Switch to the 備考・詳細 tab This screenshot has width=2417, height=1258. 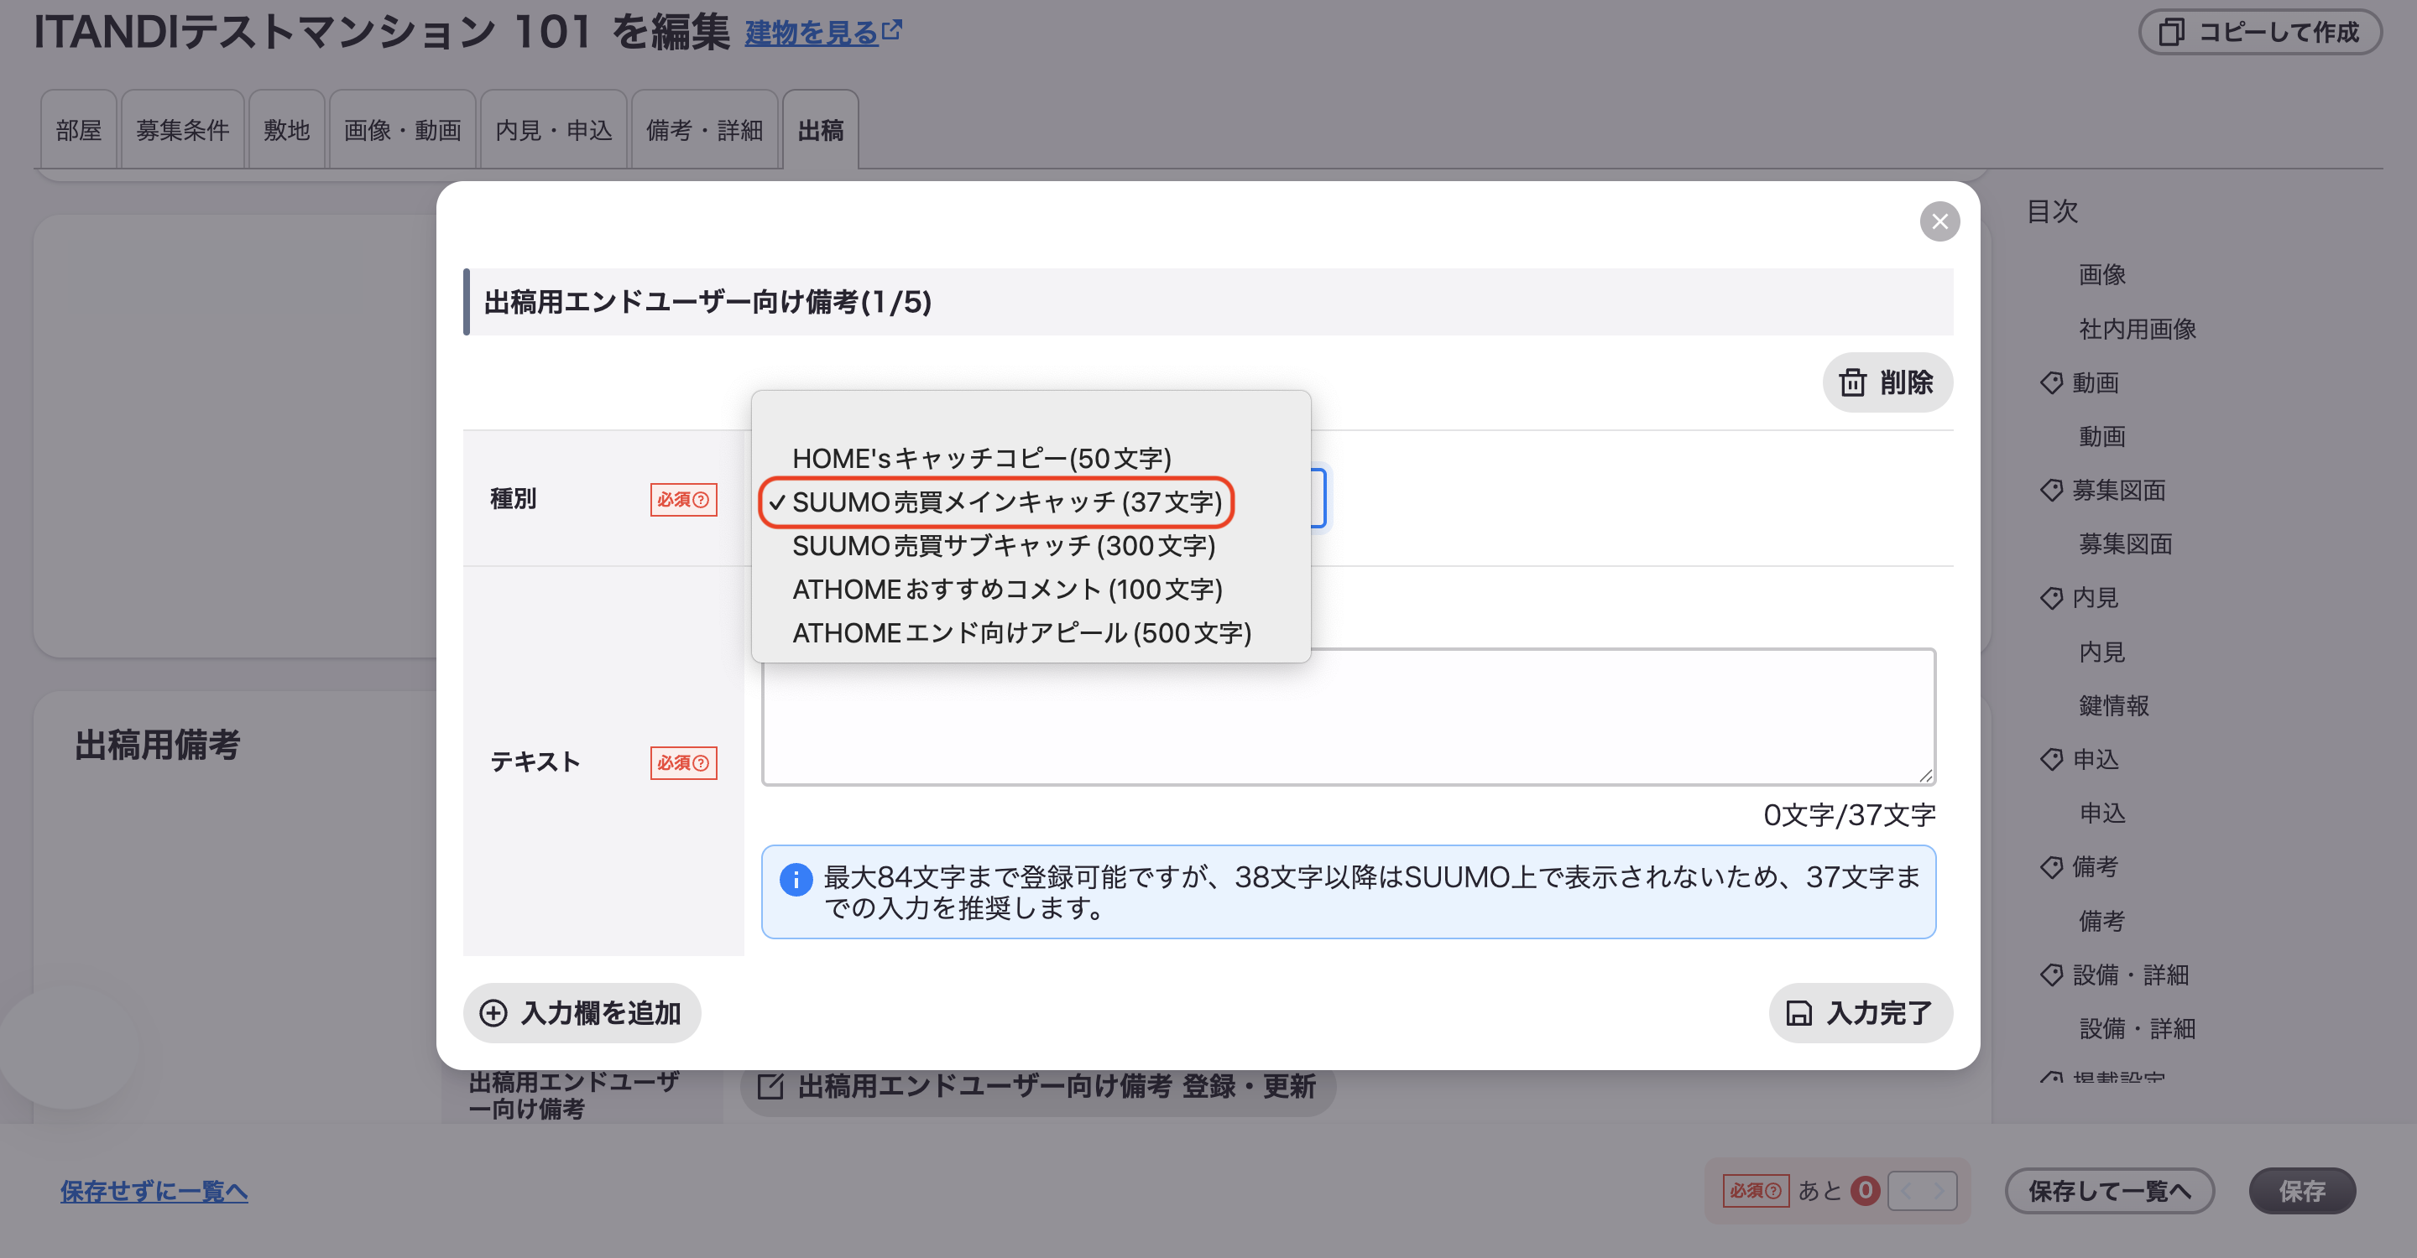coord(705,130)
